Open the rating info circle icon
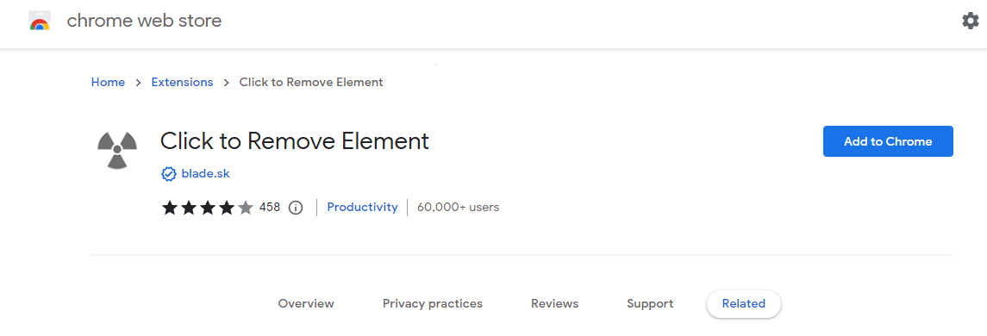Screen dimensions: 987x336 click(295, 208)
